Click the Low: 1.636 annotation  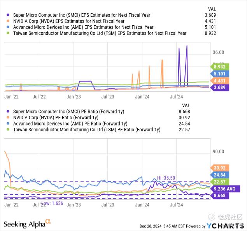[x=52, y=203]
